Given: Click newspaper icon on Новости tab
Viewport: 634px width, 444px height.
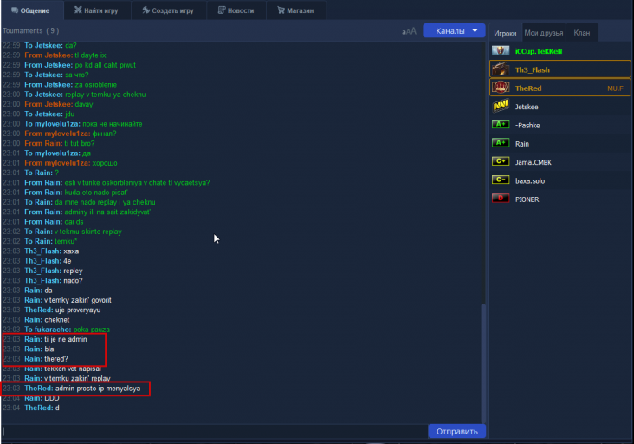Looking at the screenshot, I should click(x=222, y=10).
